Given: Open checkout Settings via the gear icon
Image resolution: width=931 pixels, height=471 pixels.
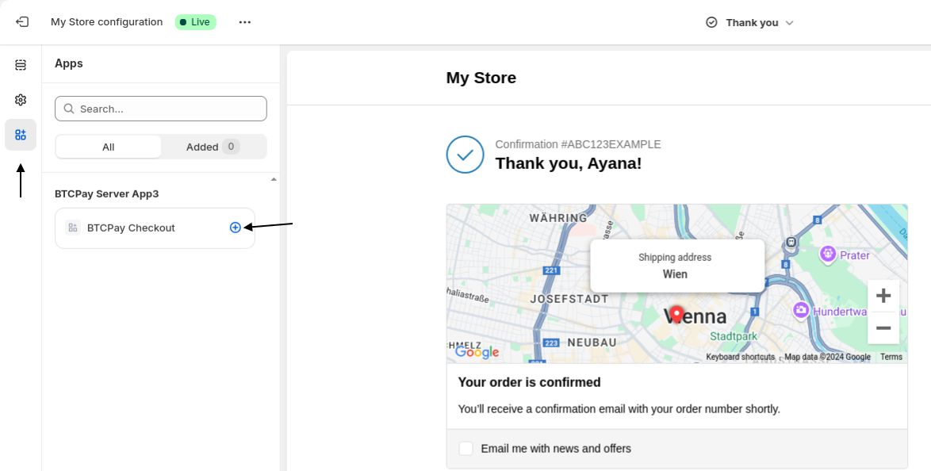Looking at the screenshot, I should [21, 100].
